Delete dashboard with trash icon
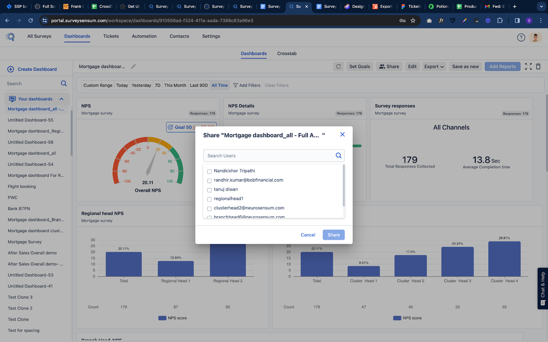This screenshot has height=342, width=548. click(x=538, y=67)
